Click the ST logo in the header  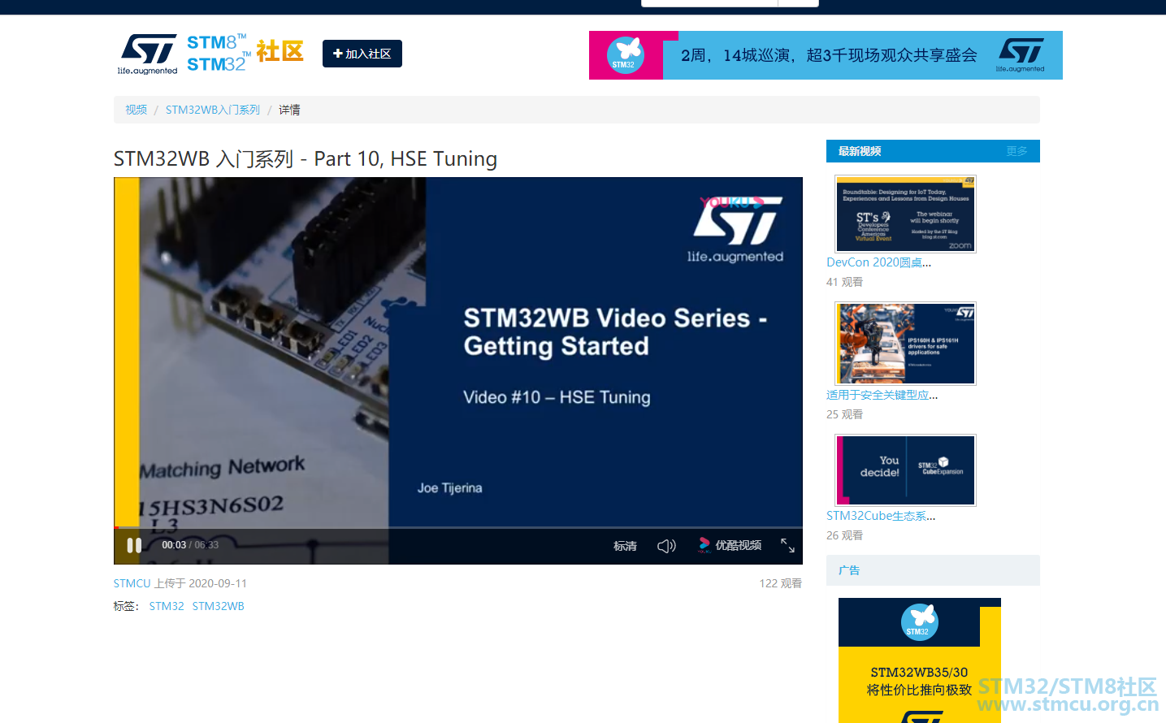click(148, 54)
